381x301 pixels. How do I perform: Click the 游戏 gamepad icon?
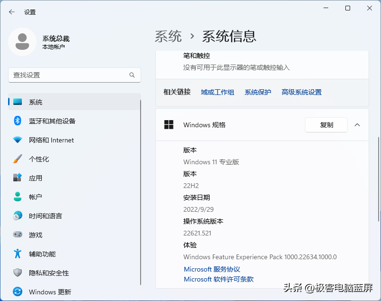pos(18,235)
